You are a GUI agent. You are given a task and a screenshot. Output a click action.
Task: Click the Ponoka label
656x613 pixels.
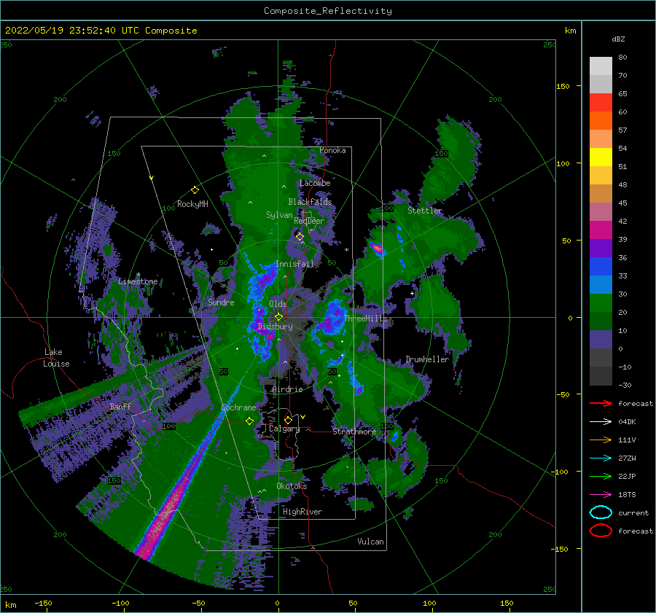click(x=332, y=150)
